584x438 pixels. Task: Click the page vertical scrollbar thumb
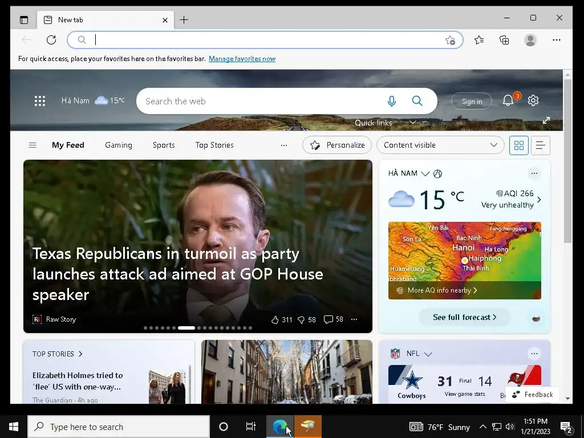click(567, 160)
